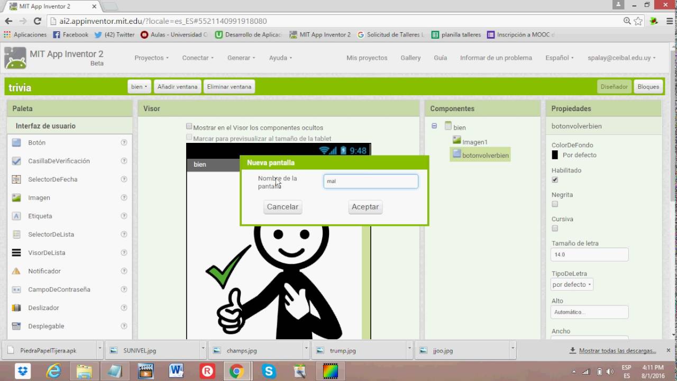
Task: Open the SUNIVEL.jpg download options arrow
Action: click(203, 350)
